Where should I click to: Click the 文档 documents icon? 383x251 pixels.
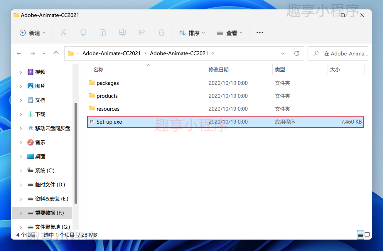(x=31, y=100)
